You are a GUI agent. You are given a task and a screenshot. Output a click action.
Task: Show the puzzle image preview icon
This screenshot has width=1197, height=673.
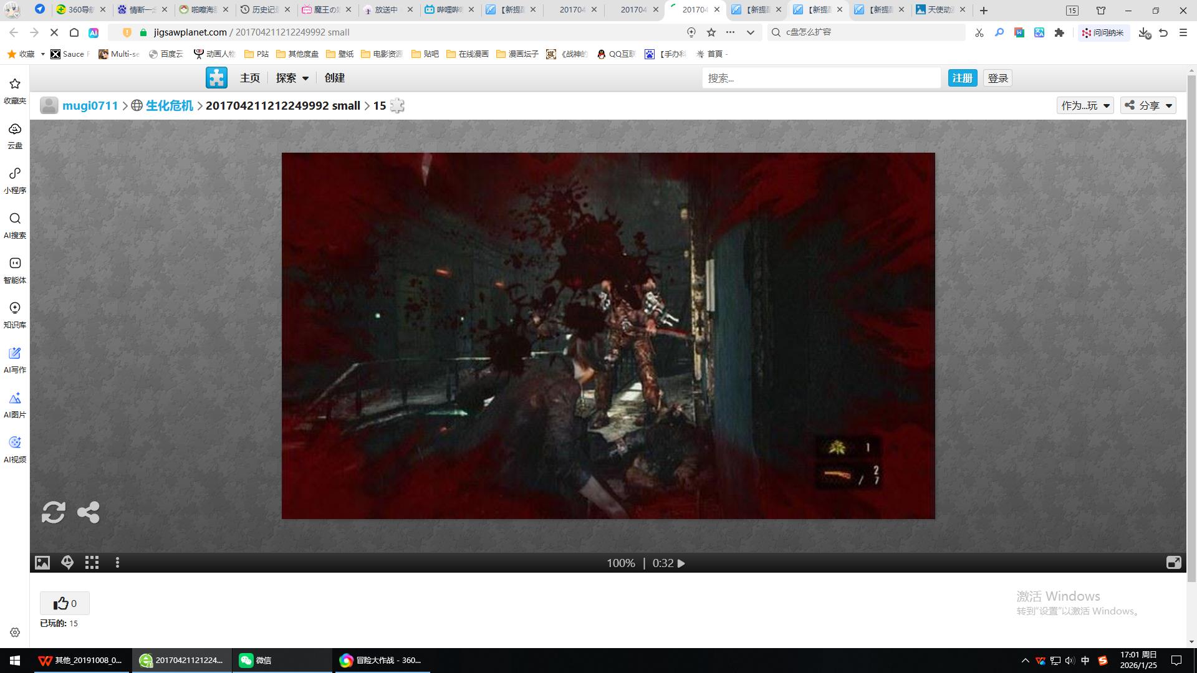click(42, 563)
